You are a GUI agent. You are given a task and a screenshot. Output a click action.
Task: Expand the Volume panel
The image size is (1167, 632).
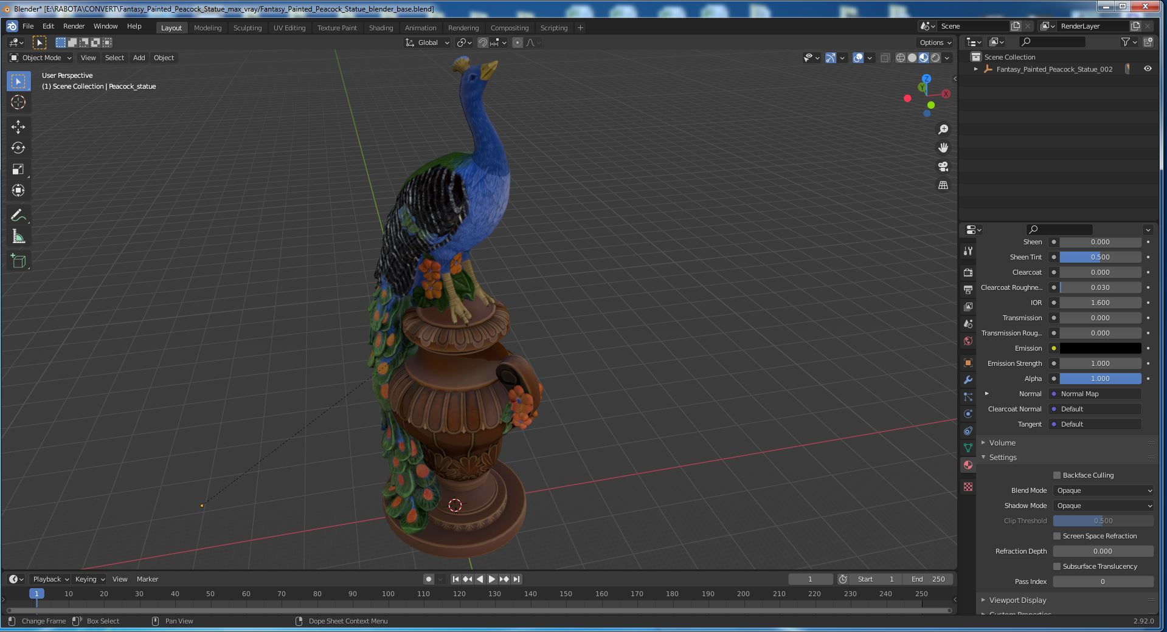pos(1002,442)
